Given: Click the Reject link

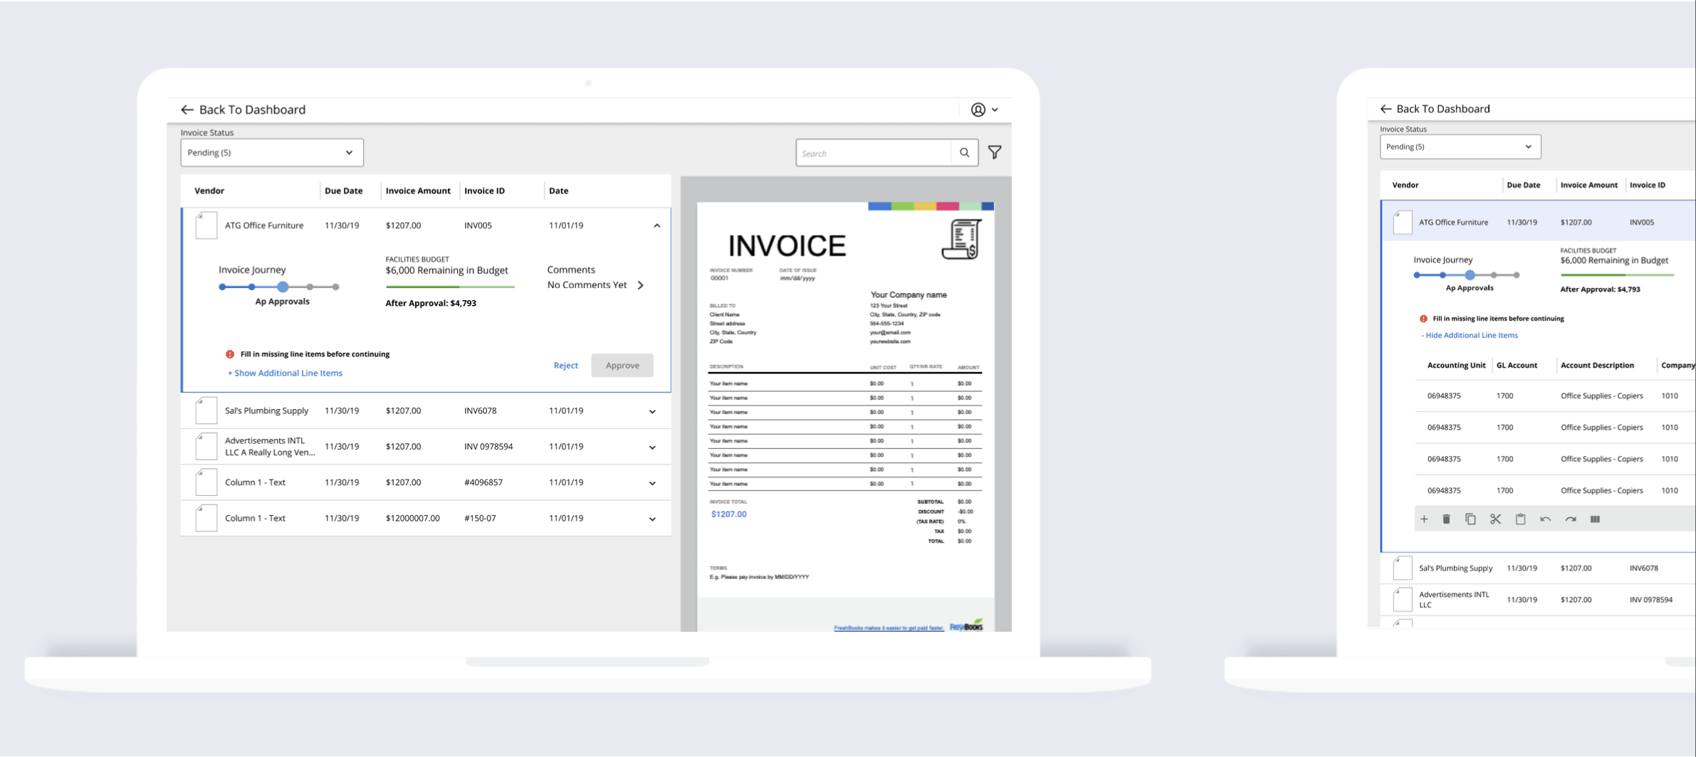Looking at the screenshot, I should pos(566,365).
